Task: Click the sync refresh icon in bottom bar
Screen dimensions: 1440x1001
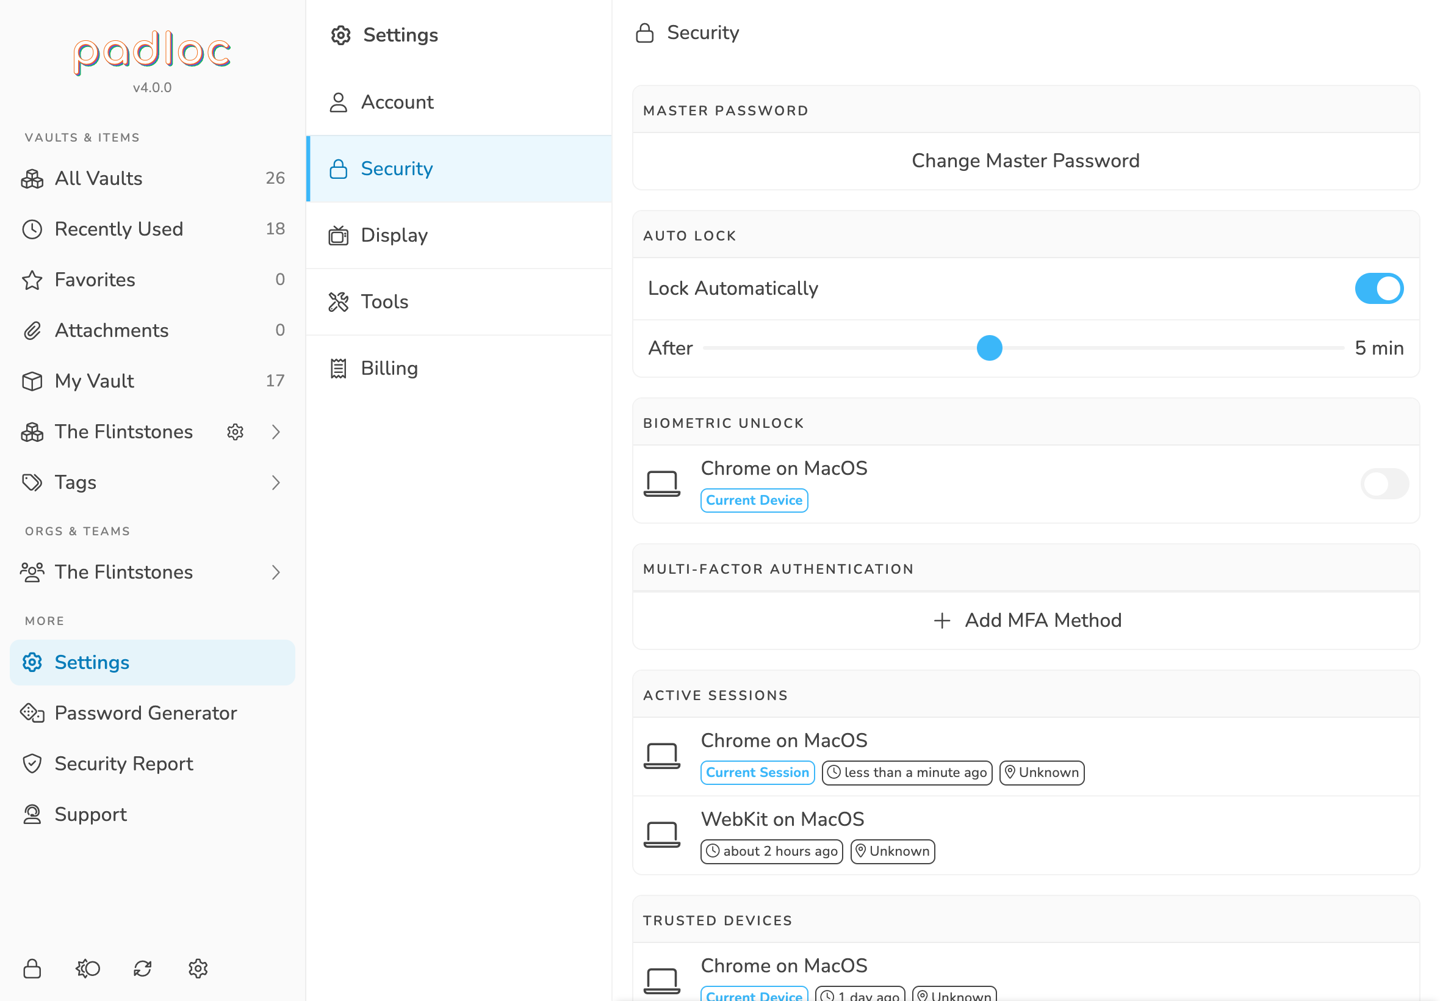Action: pos(142,969)
